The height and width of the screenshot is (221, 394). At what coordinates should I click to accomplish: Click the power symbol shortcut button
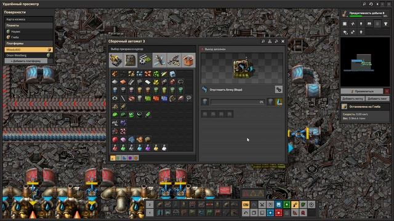coord(311,204)
